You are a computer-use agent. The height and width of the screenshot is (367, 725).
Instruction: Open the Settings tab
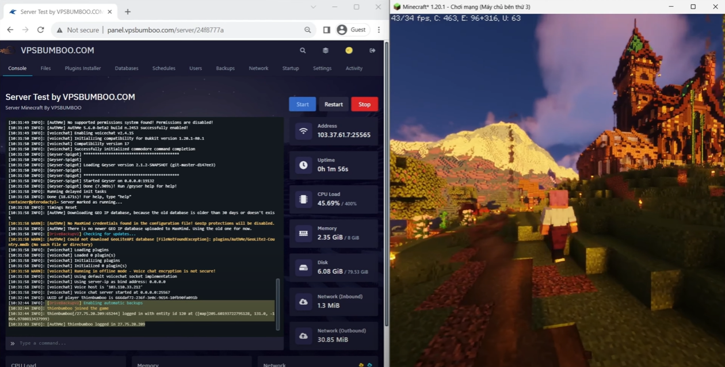[x=322, y=68]
